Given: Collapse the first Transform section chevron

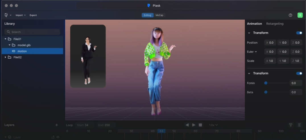Looking at the screenshot, I should click(249, 33).
